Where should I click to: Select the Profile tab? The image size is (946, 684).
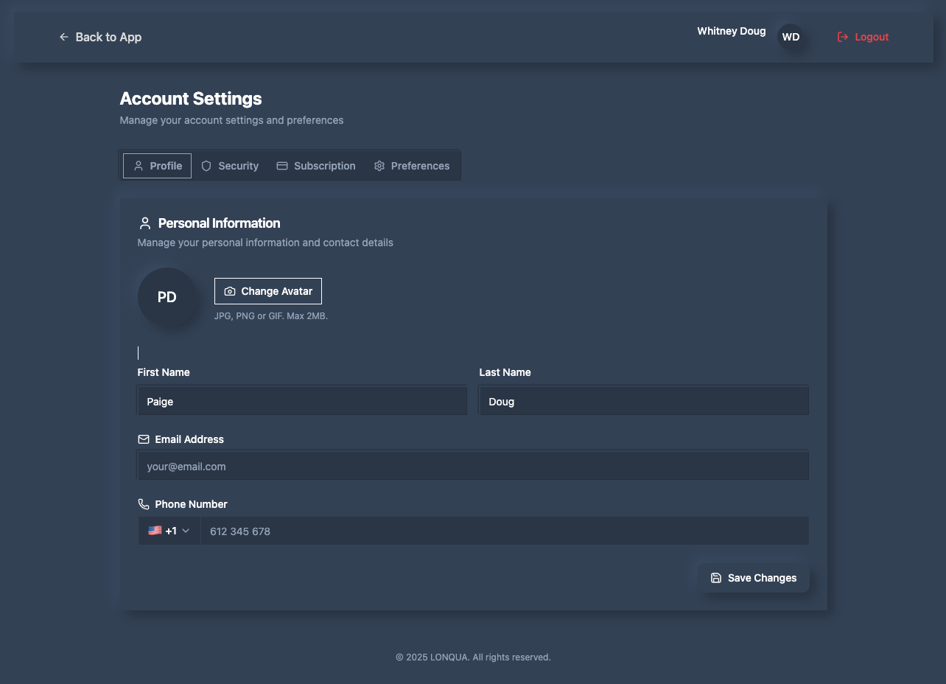tap(157, 166)
